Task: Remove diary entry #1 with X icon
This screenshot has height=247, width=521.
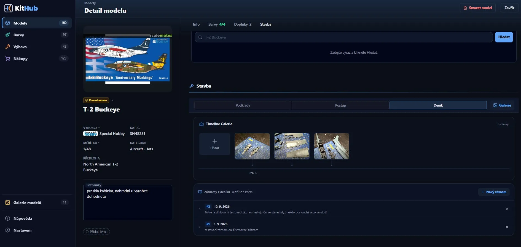Action: [507, 227]
